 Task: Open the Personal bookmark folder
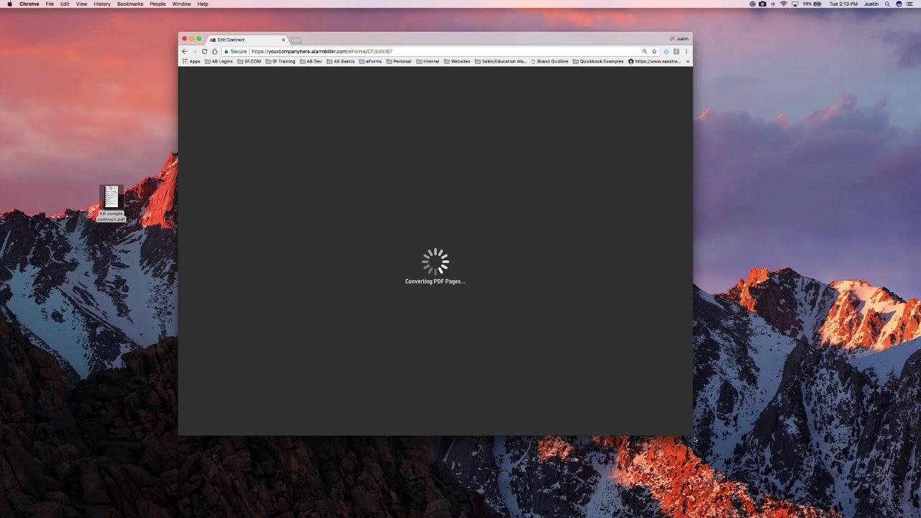coord(399,61)
